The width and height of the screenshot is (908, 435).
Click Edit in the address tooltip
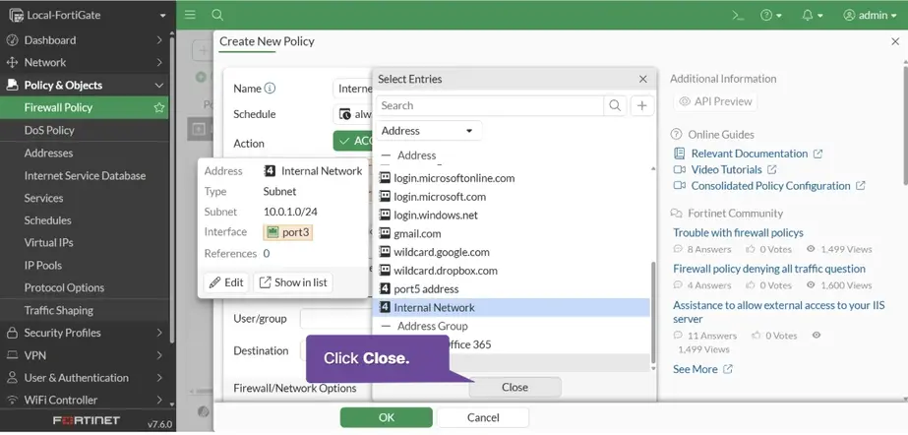click(x=226, y=282)
